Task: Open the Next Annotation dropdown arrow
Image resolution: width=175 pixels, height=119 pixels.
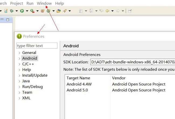Action: point(86,11)
